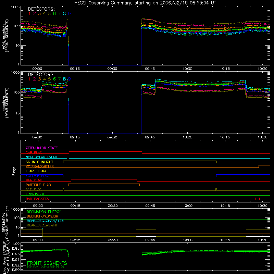
Task: Click the REAR_DEC_CHAN/128 legend label
Action: click(45, 221)
